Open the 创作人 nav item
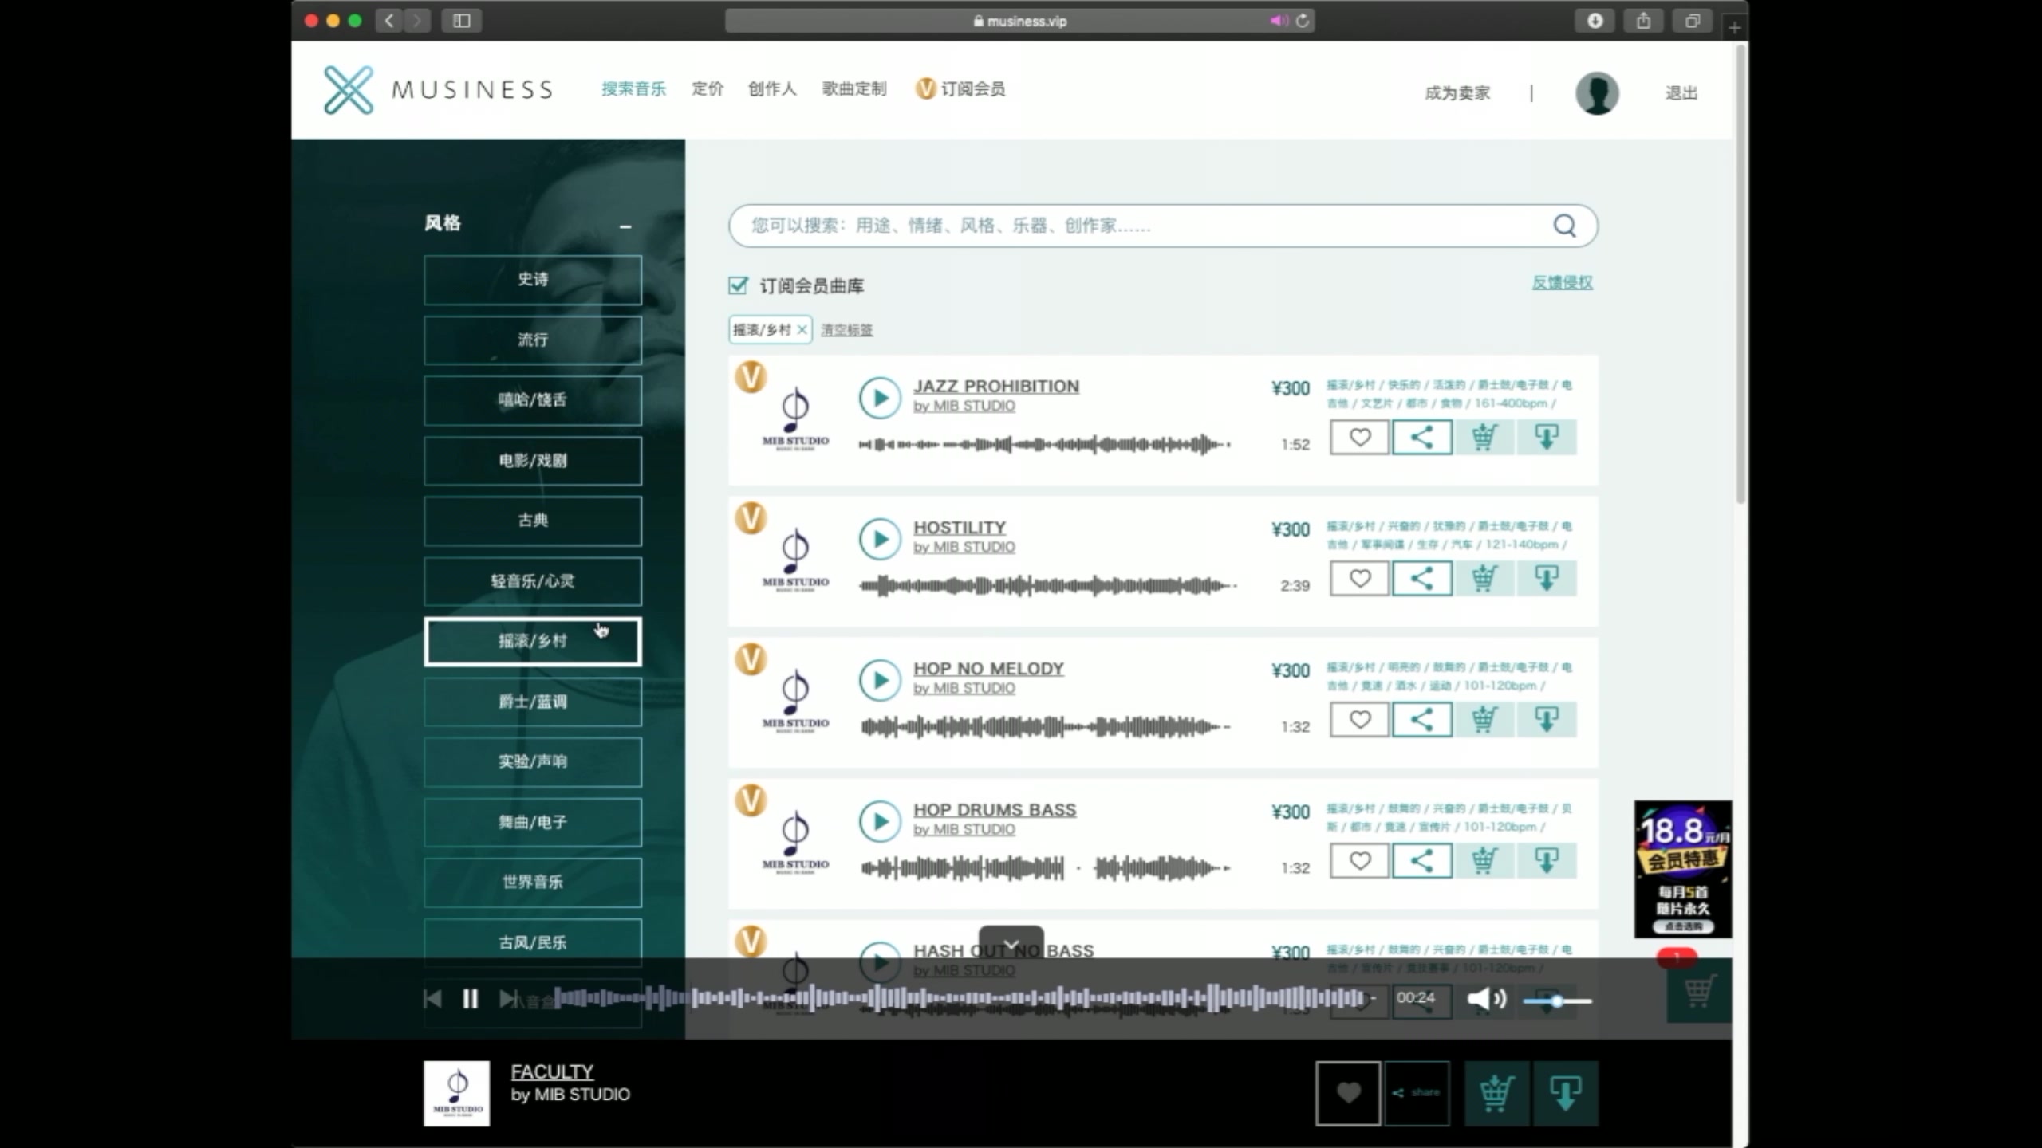The height and width of the screenshot is (1148, 2042). click(x=771, y=89)
